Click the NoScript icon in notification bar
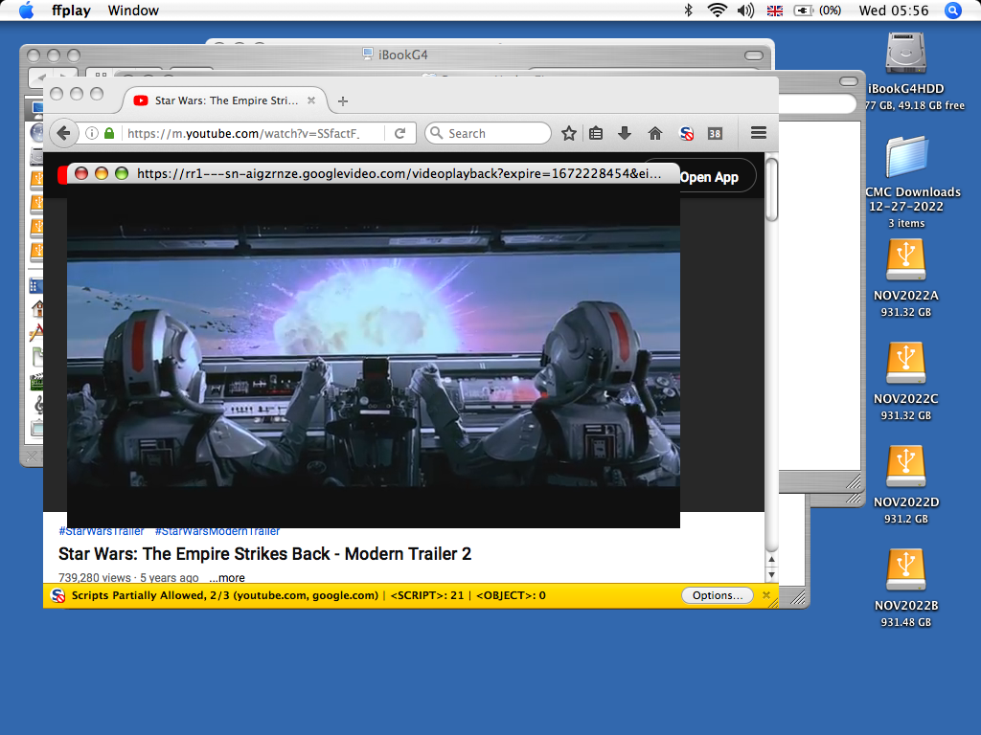Screen dimensions: 981x735 [x=57, y=595]
